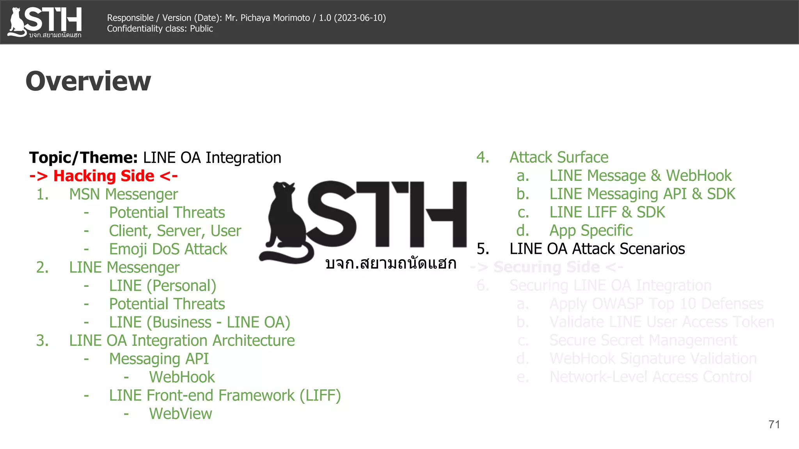Click faded '6. Securing LINE OA Integration'
799x449 pixels.
tap(594, 286)
